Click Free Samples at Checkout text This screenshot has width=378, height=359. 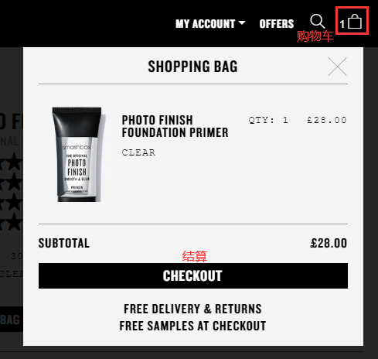pyautogui.click(x=192, y=326)
